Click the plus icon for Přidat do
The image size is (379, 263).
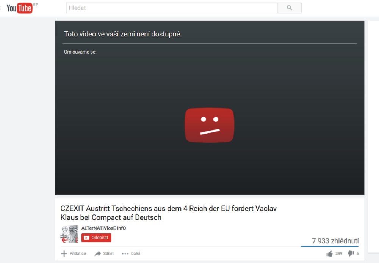64,254
